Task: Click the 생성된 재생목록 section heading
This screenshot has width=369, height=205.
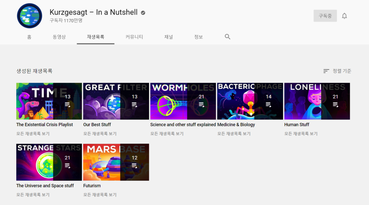Action: (34, 71)
